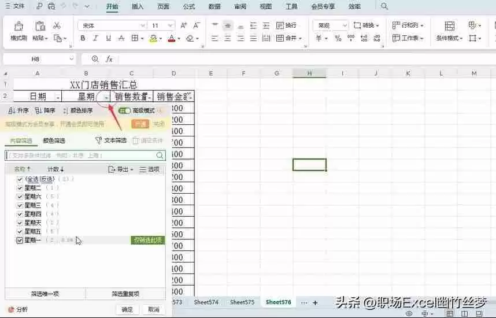Image resolution: width=496 pixels, height=318 pixels.
Task: Decrease font size with A- icon
Action: [x=197, y=25]
